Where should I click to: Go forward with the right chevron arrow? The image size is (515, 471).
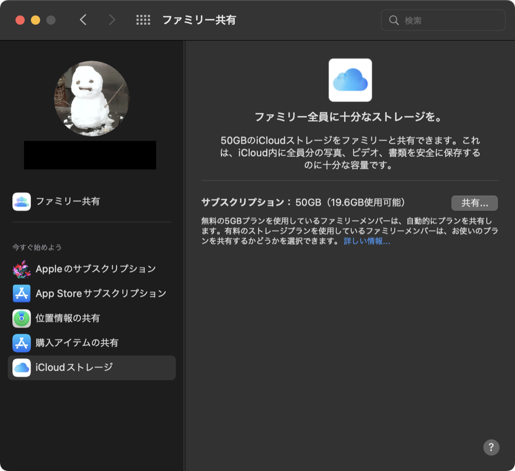click(x=112, y=20)
